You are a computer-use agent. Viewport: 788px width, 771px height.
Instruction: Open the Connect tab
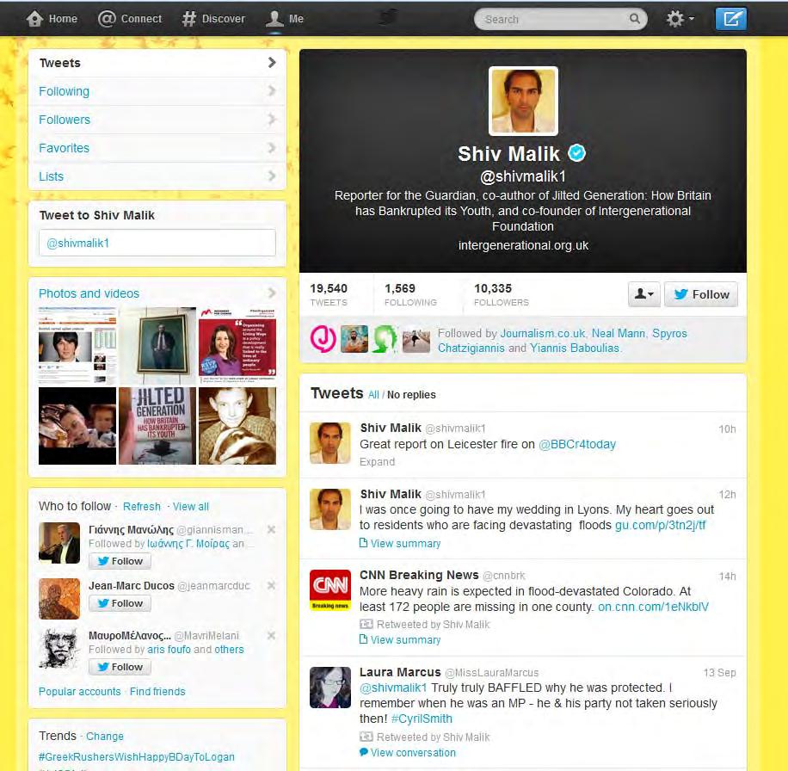point(130,19)
